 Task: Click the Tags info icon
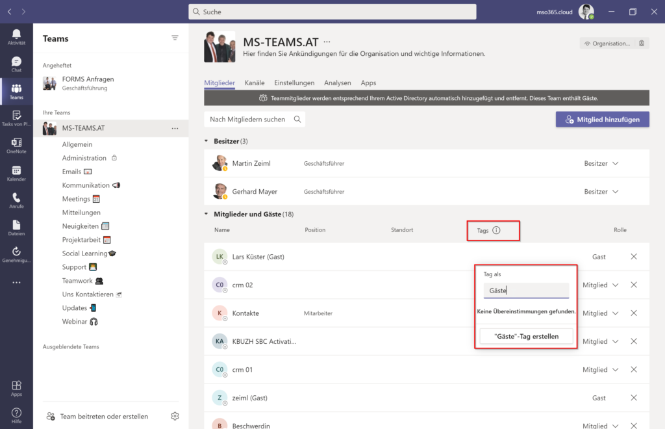[496, 230]
